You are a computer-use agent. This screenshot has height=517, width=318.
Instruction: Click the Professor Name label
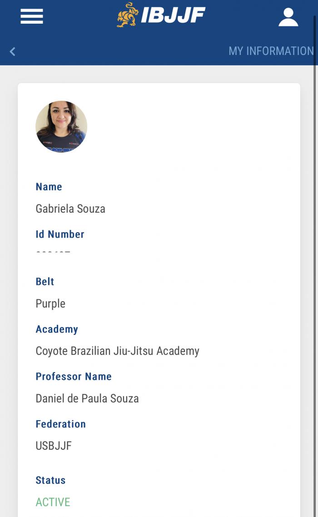(74, 377)
